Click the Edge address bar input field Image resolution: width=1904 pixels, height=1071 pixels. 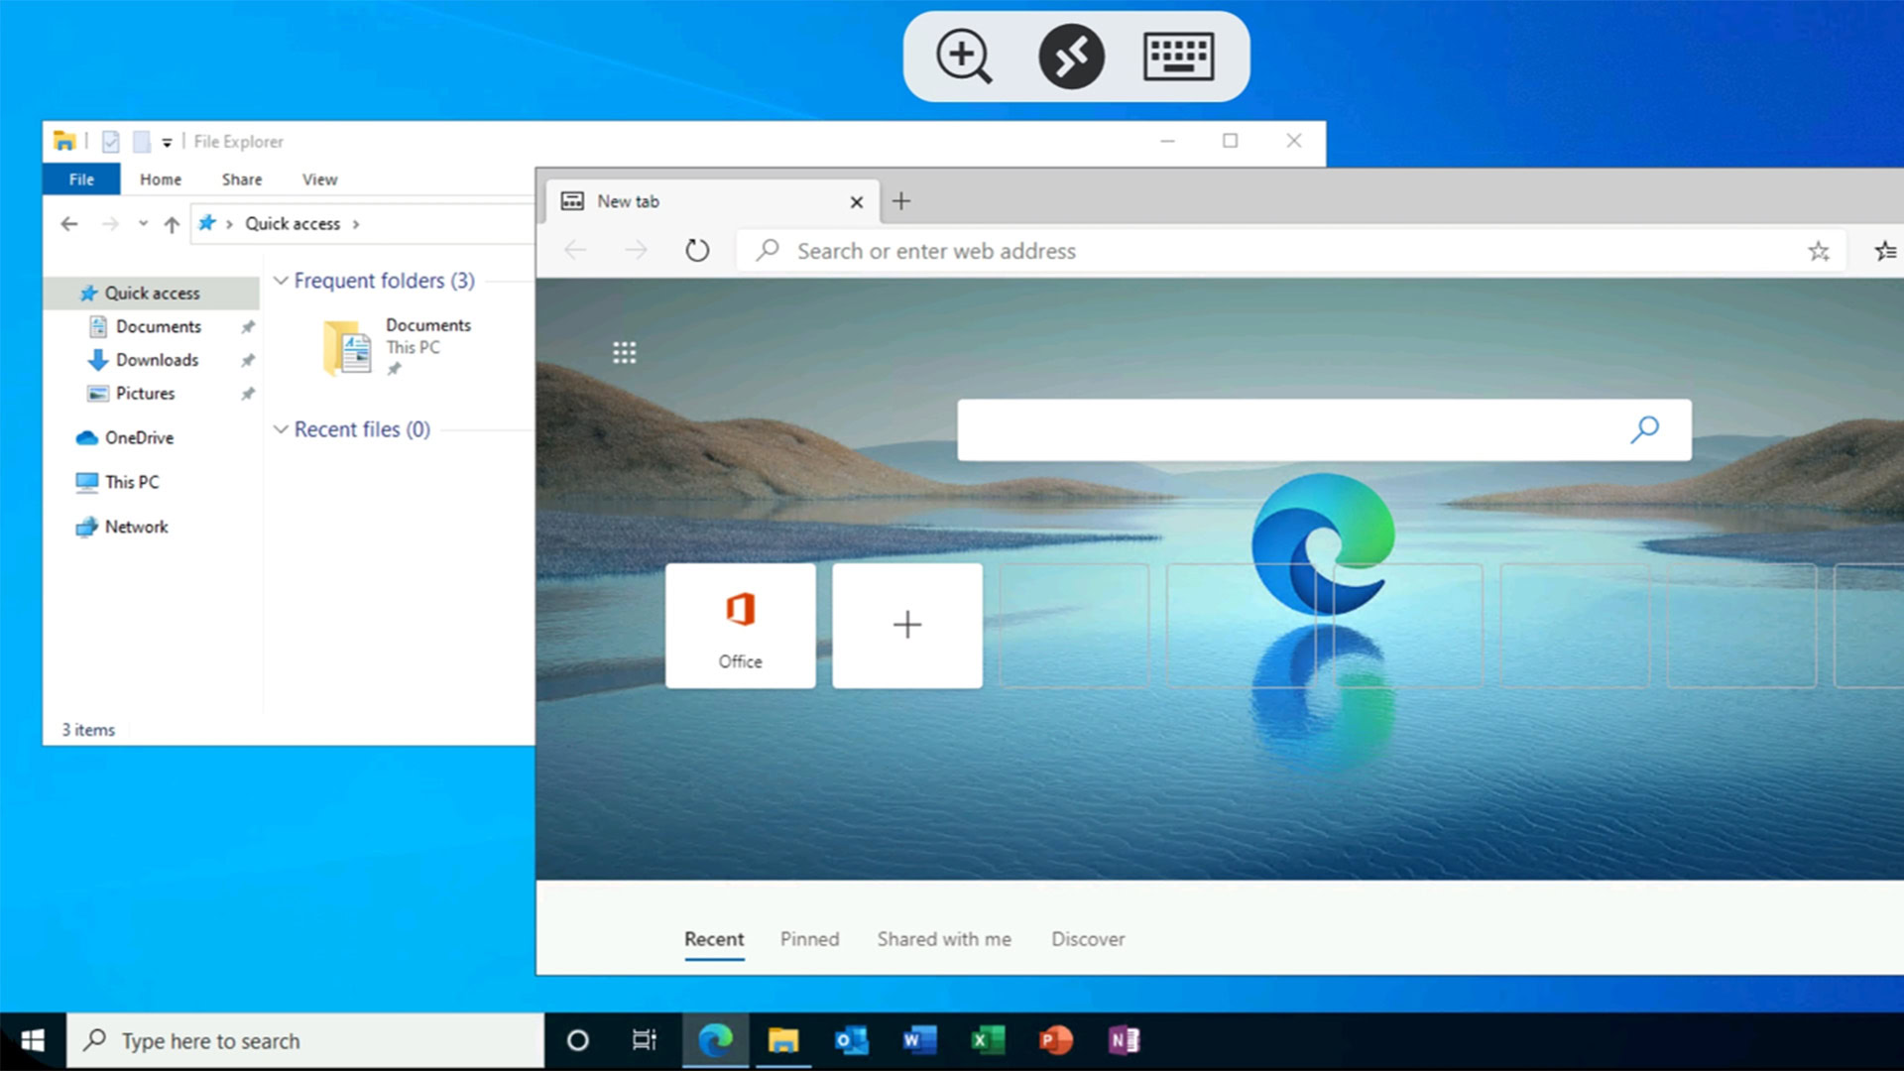(x=1292, y=250)
